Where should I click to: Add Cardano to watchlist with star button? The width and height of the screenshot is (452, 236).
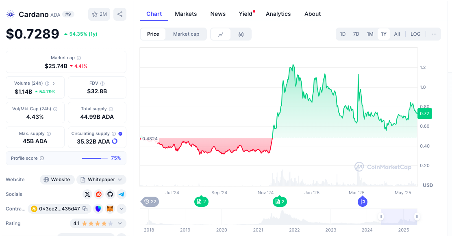click(99, 14)
